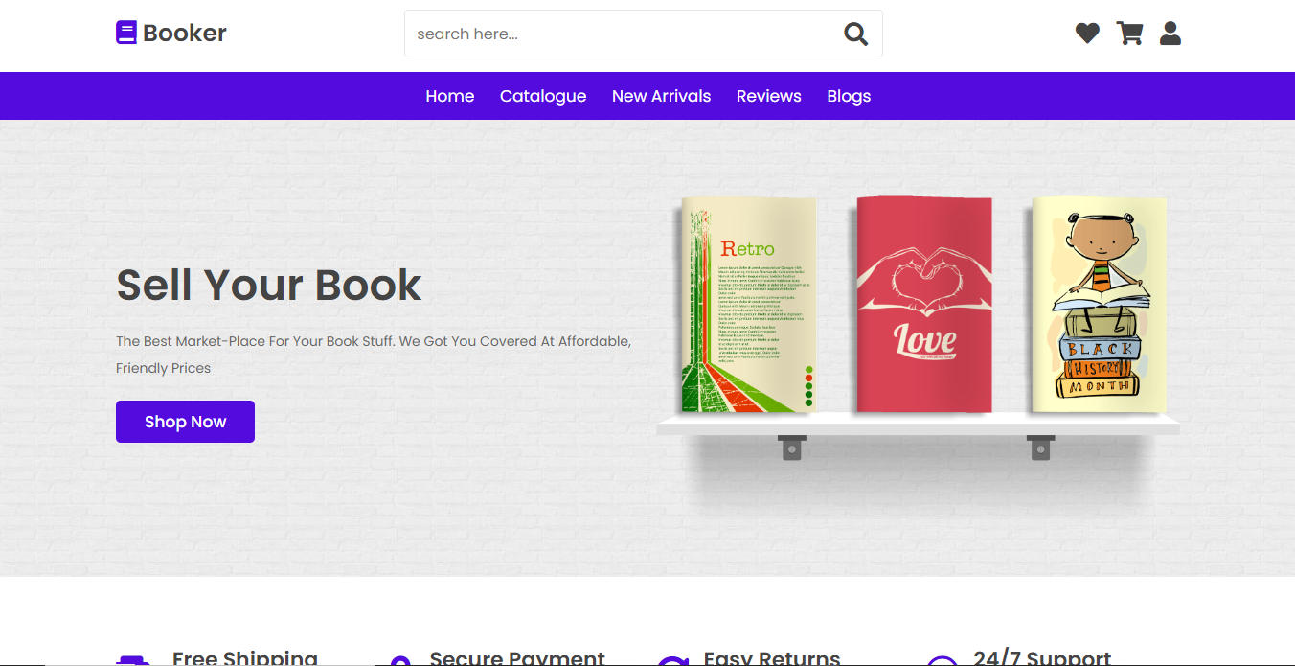The width and height of the screenshot is (1295, 666).
Task: Click the Booker book logo icon
Action: click(125, 32)
